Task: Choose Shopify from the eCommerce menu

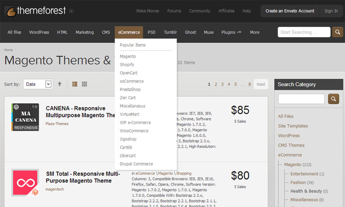Action: (x=127, y=65)
